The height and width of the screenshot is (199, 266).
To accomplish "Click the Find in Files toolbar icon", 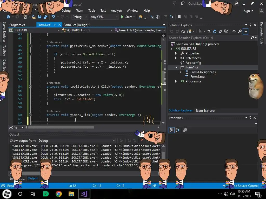I will click(141, 17).
